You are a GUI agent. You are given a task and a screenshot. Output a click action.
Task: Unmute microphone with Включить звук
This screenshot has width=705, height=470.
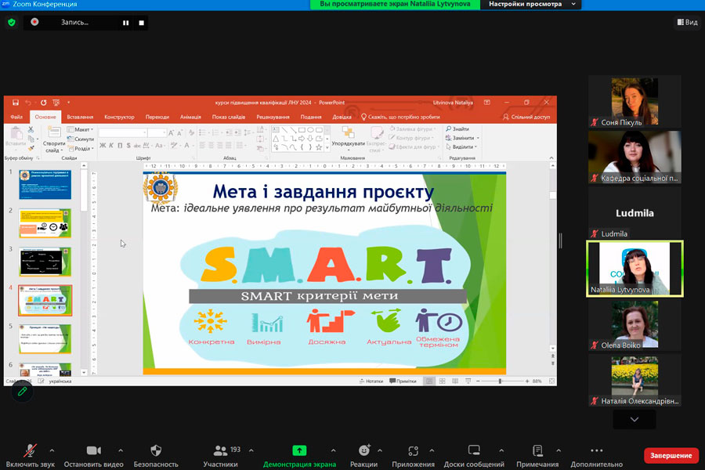pyautogui.click(x=30, y=450)
